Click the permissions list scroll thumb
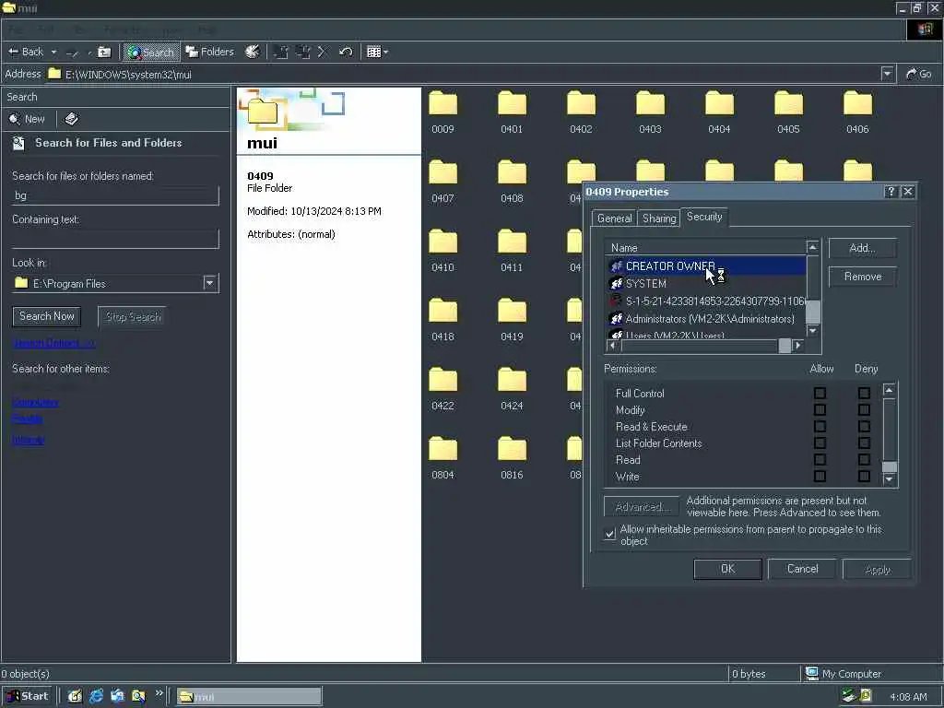944x708 pixels. pos(890,467)
